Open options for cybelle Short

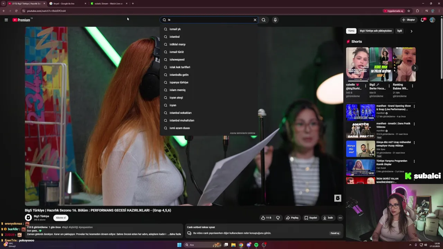tap(365, 86)
